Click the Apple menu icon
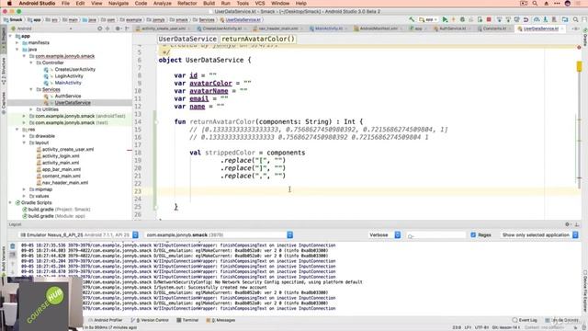The width and height of the screenshot is (588, 331). click(9, 4)
